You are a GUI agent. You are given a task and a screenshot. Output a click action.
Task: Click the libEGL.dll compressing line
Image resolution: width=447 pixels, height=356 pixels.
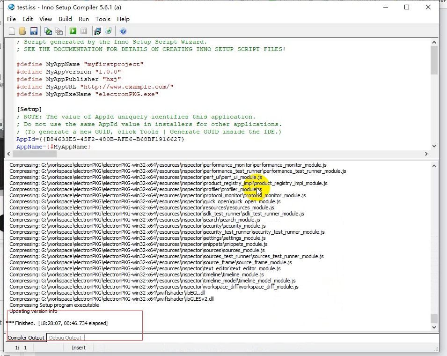[108, 293]
